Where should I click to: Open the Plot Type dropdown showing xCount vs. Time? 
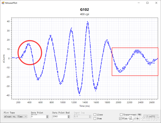point(16,117)
